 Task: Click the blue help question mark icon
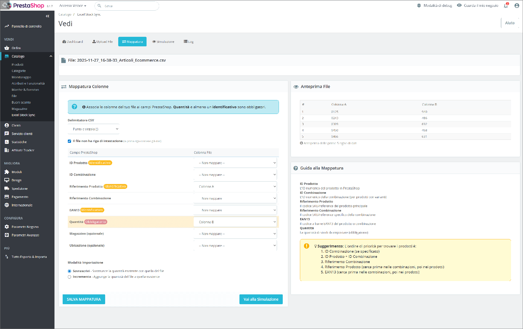coord(74,107)
